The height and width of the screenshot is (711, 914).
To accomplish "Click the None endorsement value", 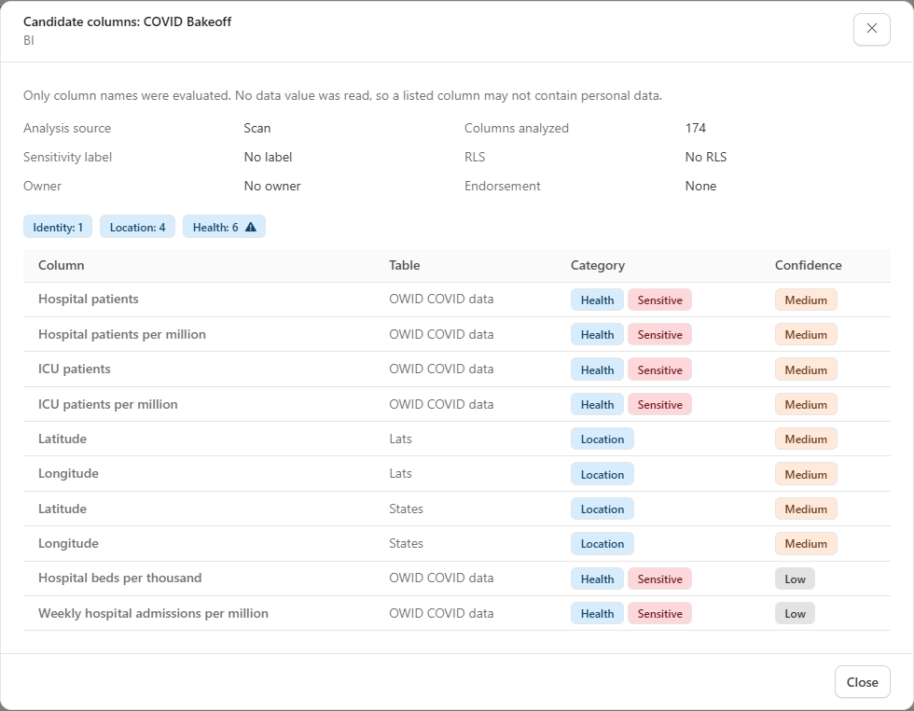I will pyautogui.click(x=700, y=186).
